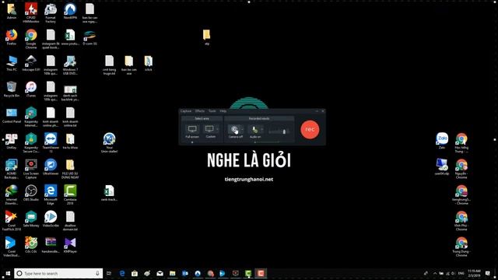
Task: Open Task View on the taskbar
Action: click(109, 273)
